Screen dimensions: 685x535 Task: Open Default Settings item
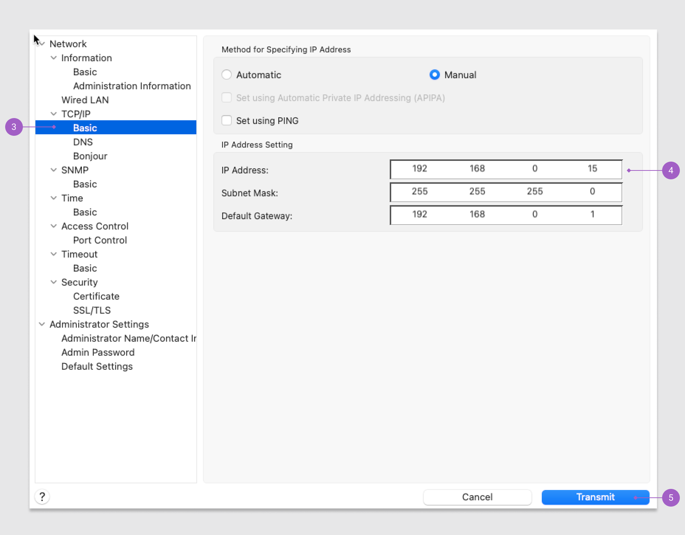coord(97,366)
